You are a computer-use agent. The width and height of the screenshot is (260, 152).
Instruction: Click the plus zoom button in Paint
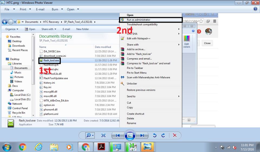pos(189,120)
